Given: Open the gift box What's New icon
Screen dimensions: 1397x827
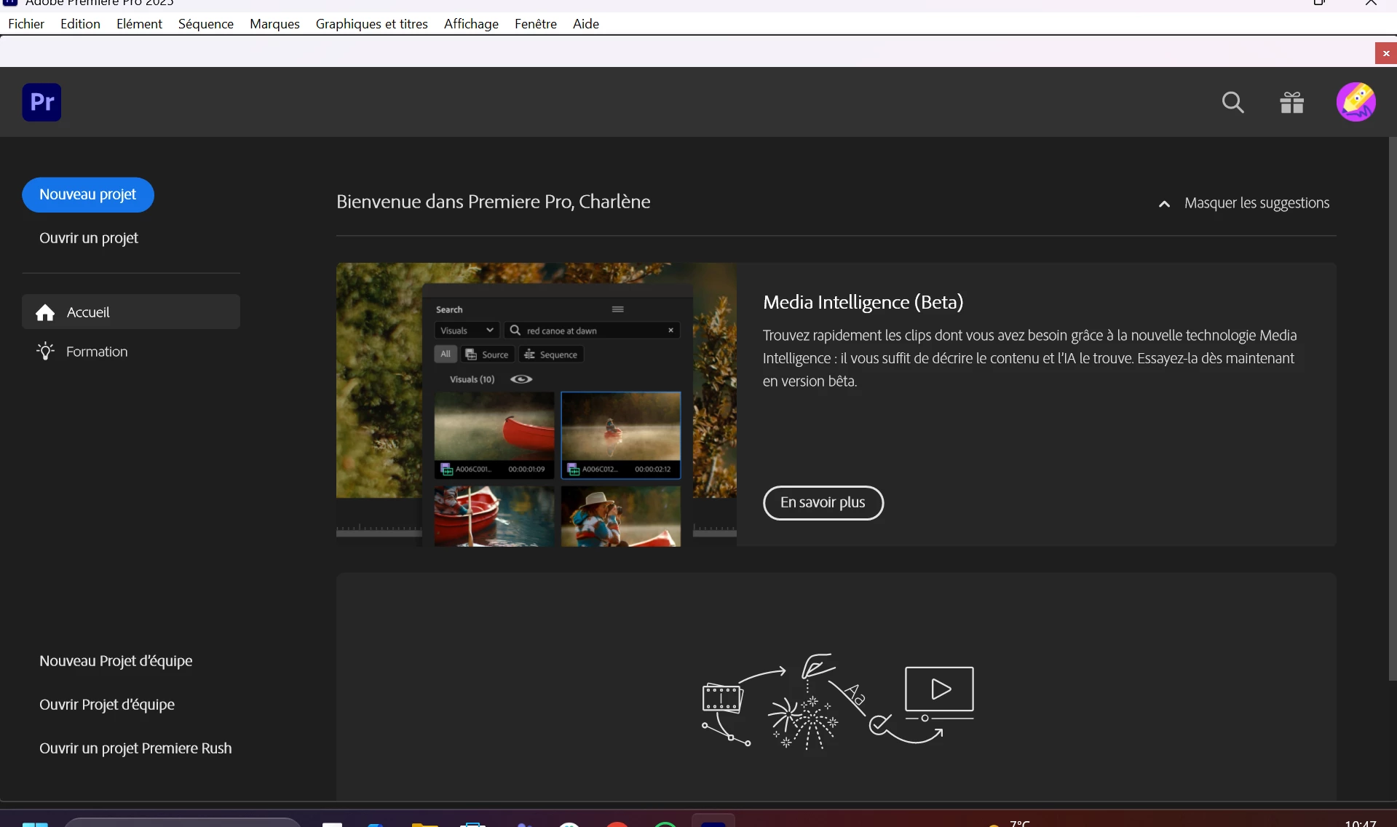Looking at the screenshot, I should 1292,103.
